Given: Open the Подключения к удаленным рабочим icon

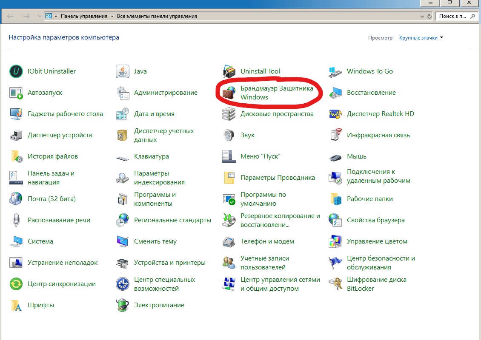Looking at the screenshot, I should coord(335,178).
